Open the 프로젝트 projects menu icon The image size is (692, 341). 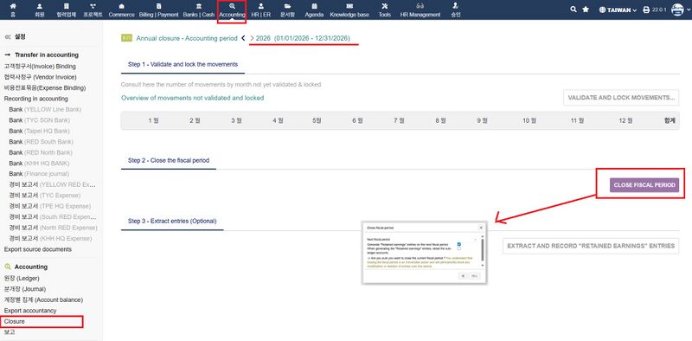(93, 7)
